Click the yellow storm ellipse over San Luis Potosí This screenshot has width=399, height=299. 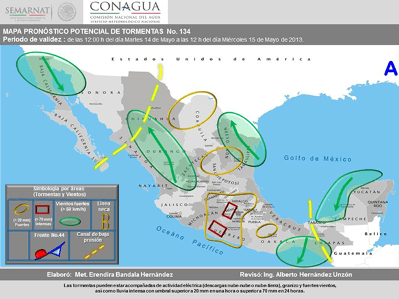[222, 161]
